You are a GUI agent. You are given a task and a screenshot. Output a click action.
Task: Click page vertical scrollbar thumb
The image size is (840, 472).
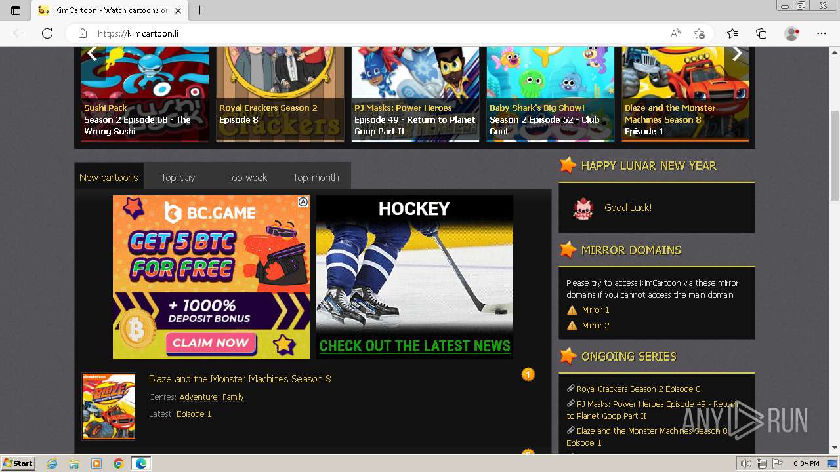pos(834,156)
